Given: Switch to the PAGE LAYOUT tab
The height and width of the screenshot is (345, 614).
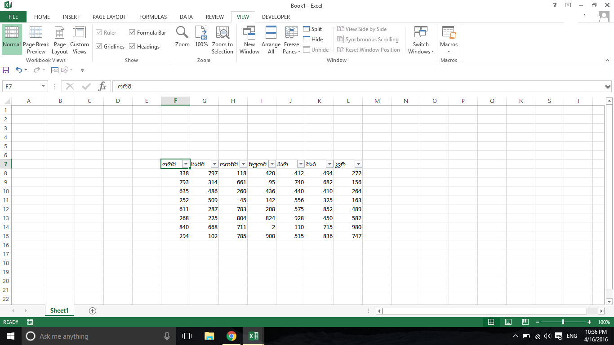Looking at the screenshot, I should [x=109, y=17].
